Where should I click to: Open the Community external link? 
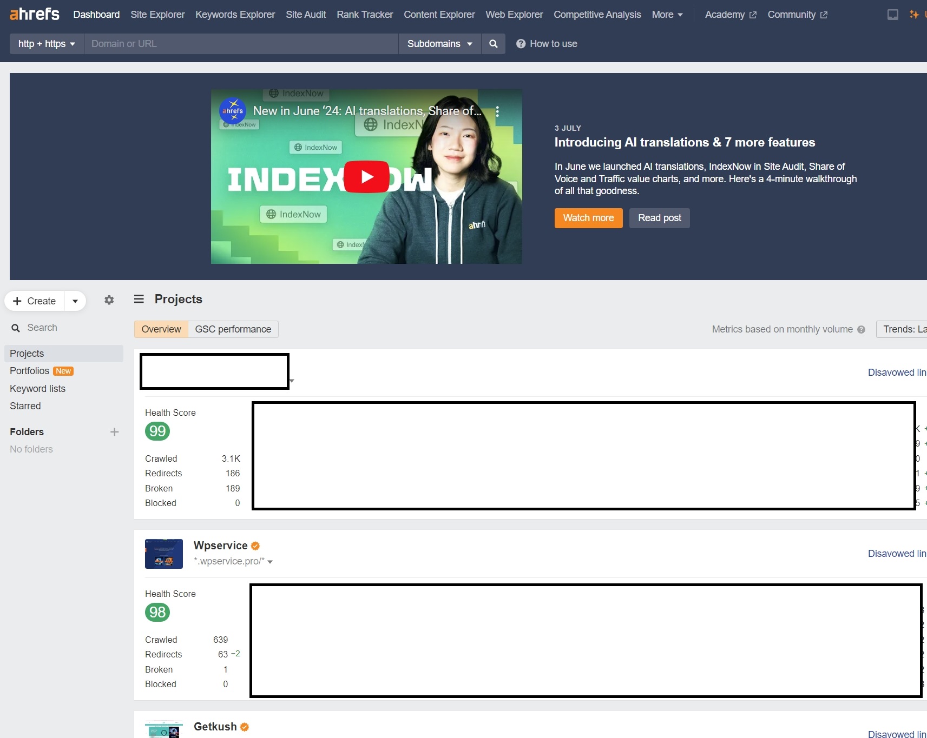(x=797, y=15)
